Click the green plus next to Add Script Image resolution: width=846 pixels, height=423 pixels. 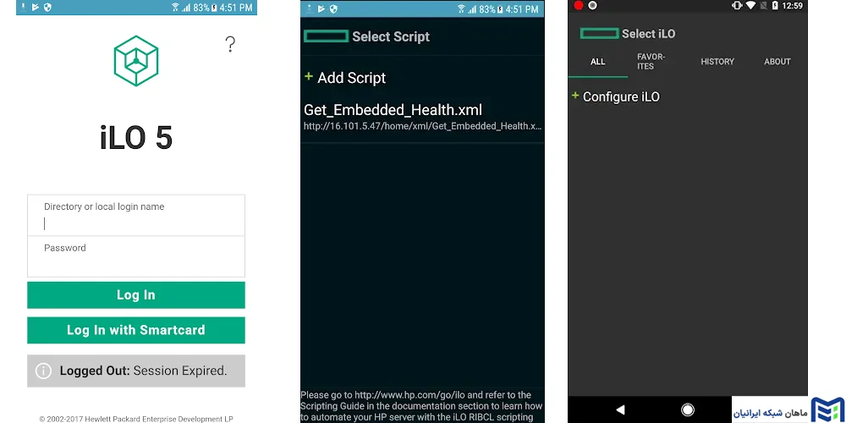click(309, 77)
